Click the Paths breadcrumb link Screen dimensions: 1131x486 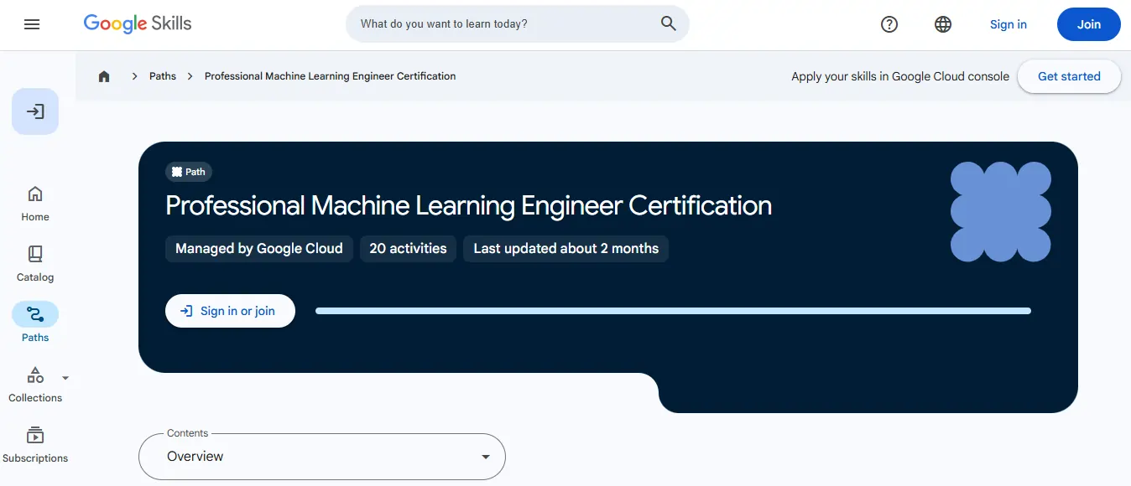coord(163,76)
